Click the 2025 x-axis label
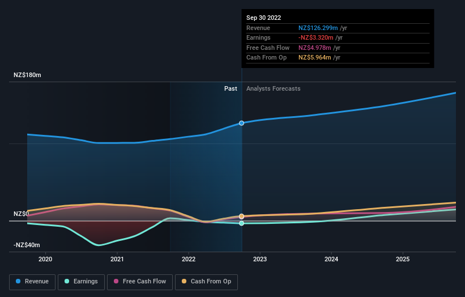Viewport: 465px width, 297px height. click(x=403, y=260)
